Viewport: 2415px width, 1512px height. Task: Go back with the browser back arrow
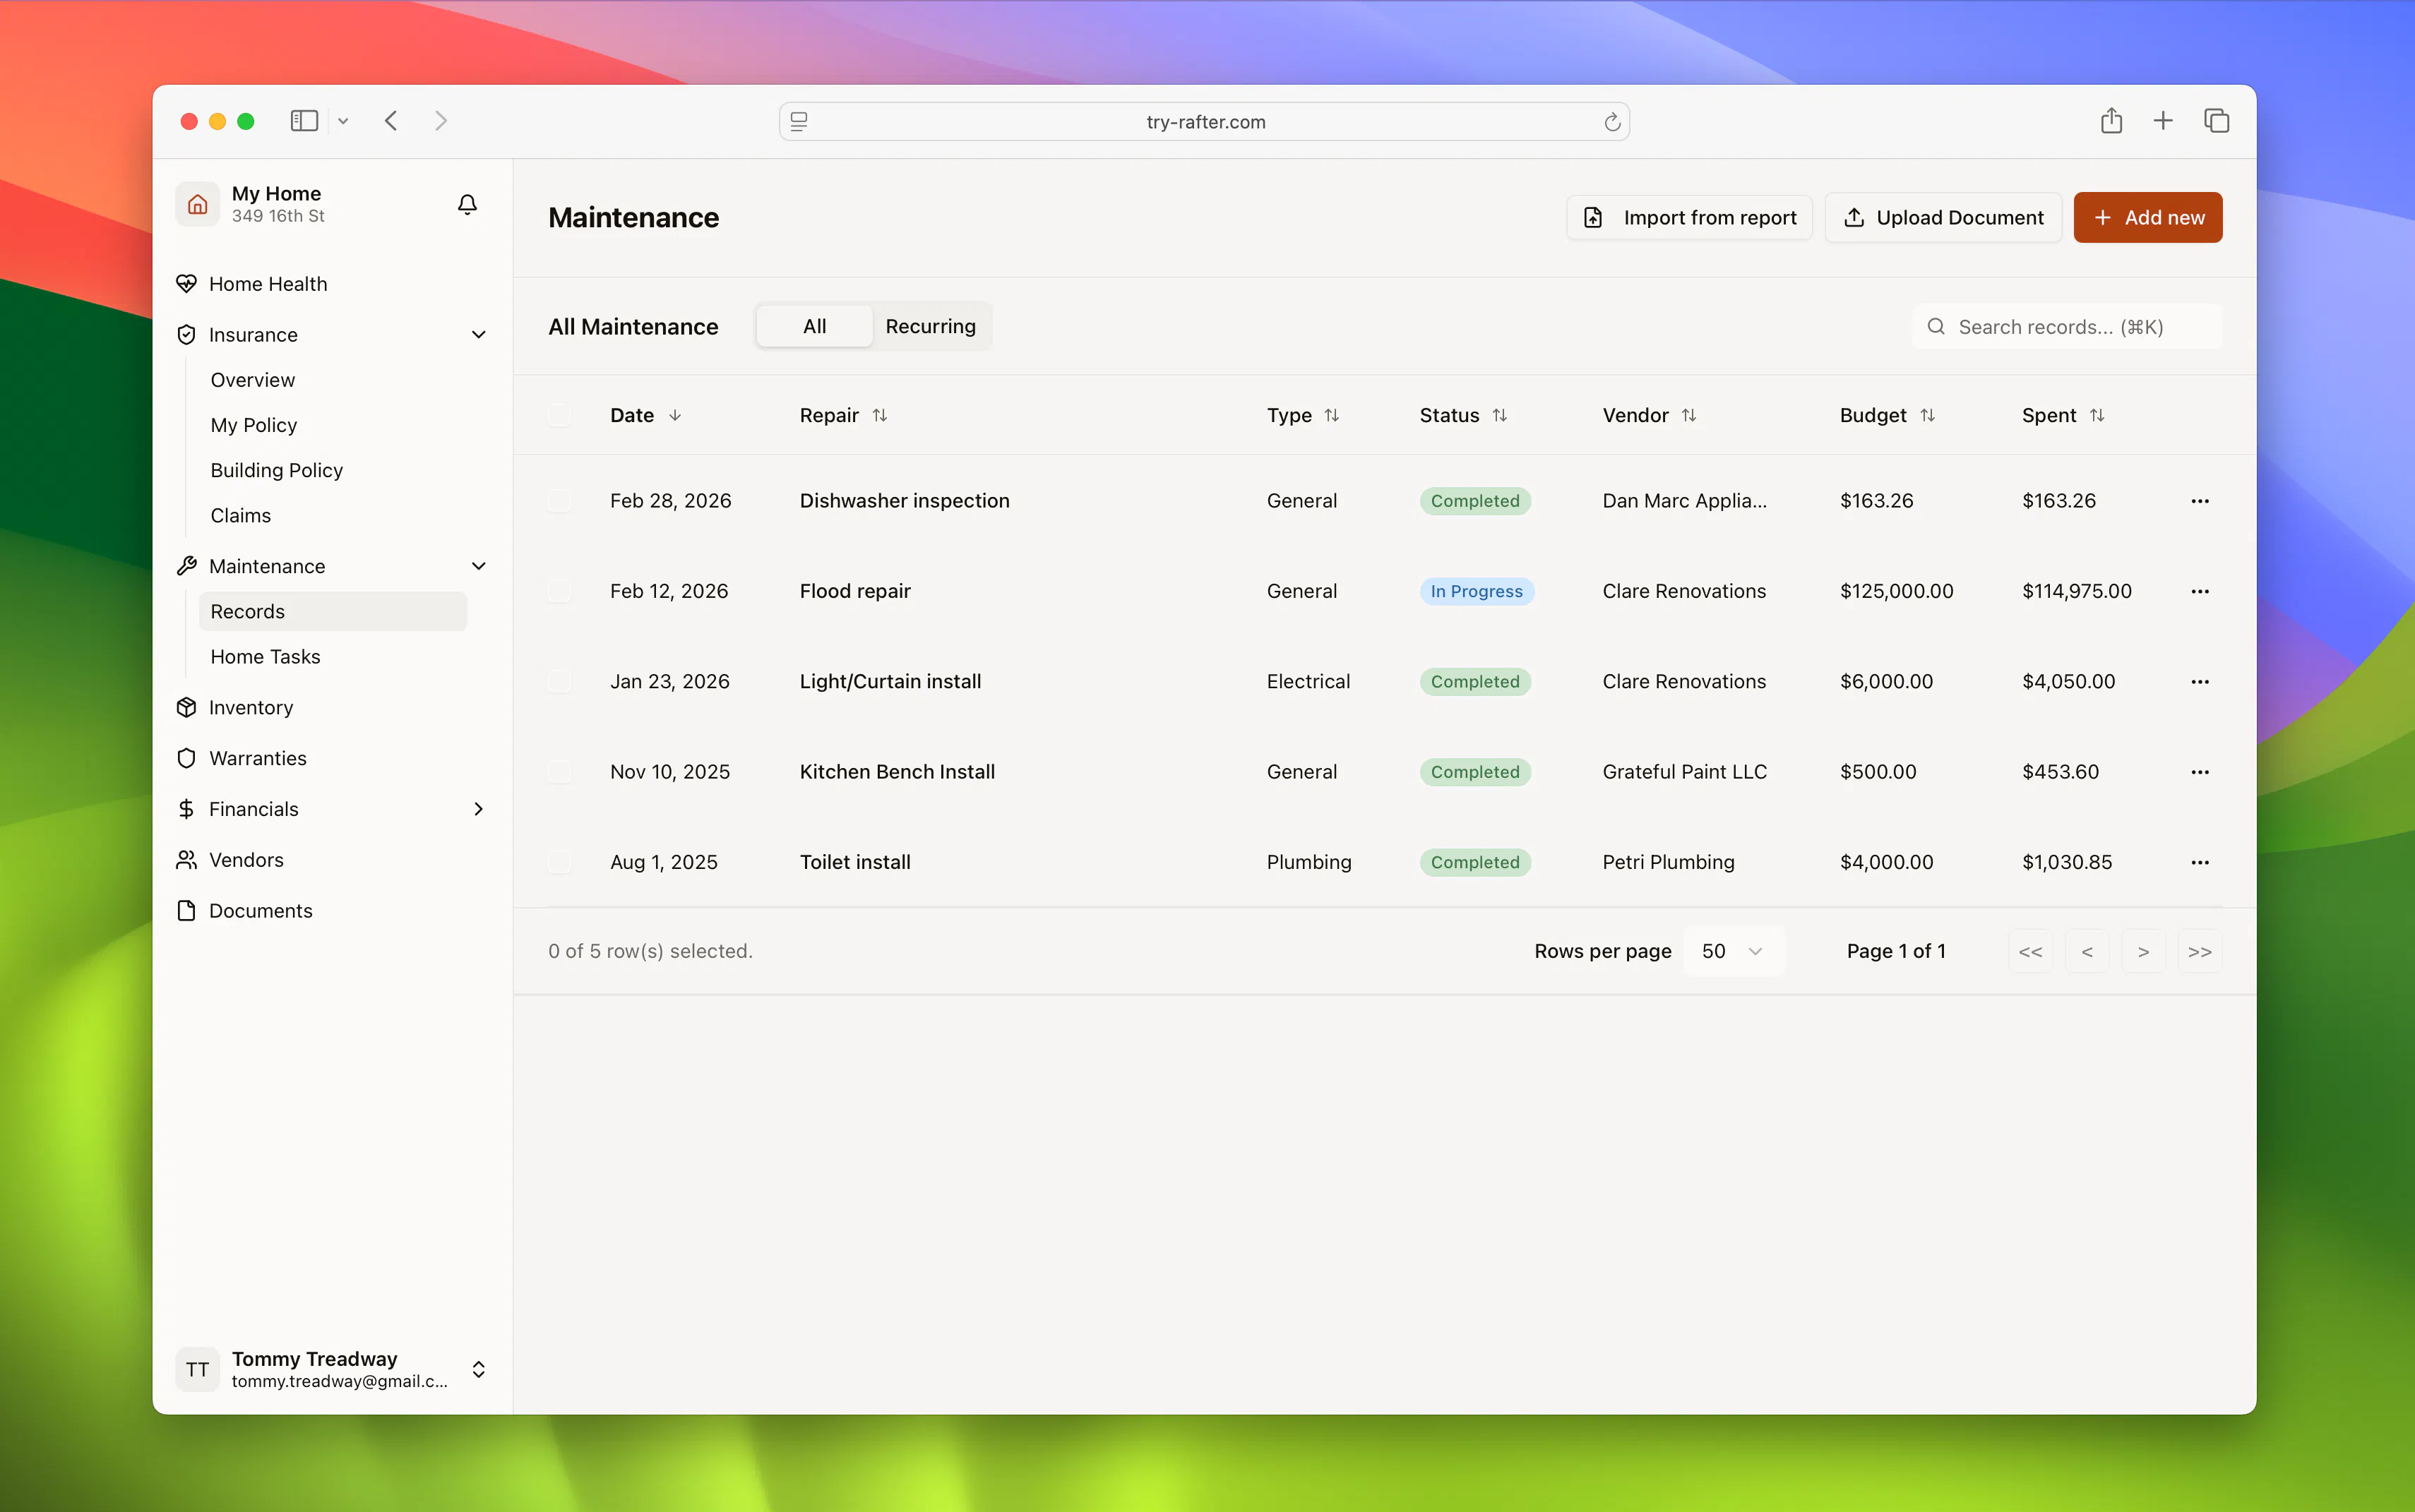click(391, 121)
